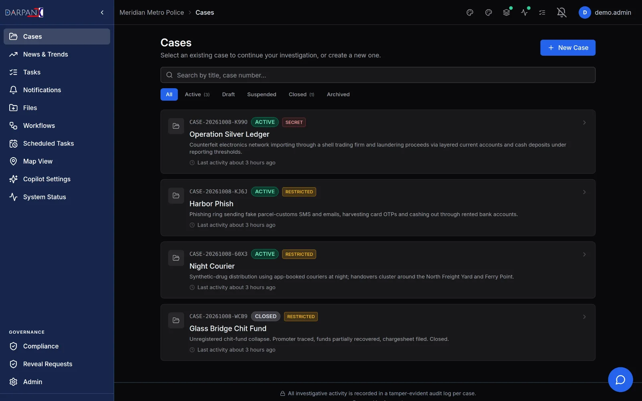Select the All cases filter tab
642x401 pixels.
click(x=169, y=94)
